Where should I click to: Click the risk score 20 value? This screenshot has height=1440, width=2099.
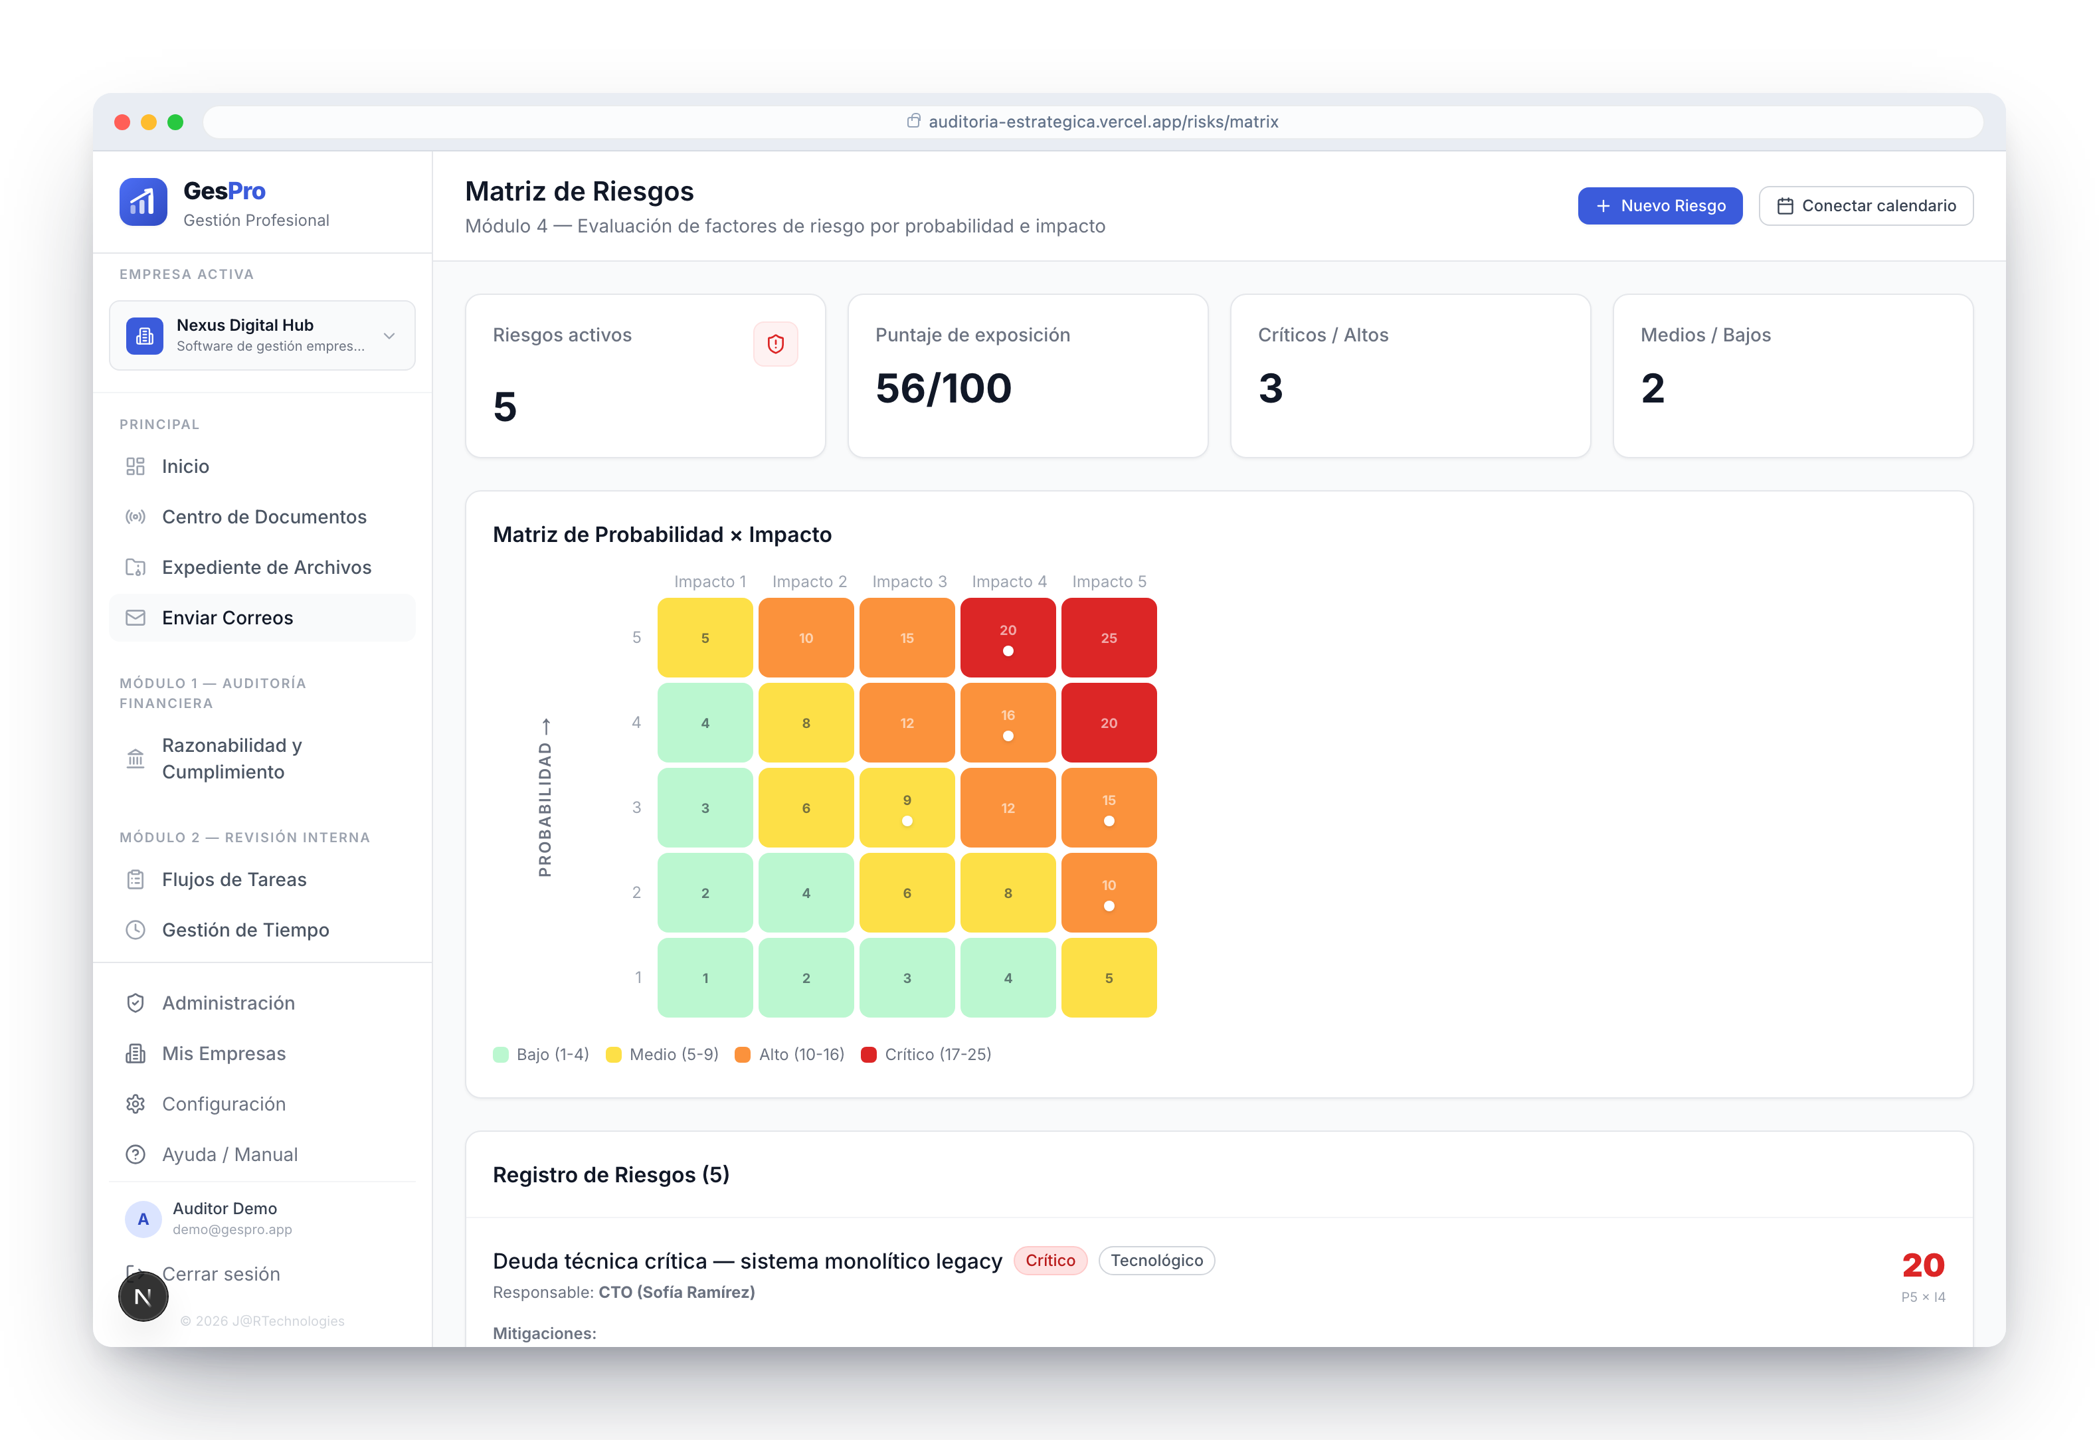(x=1924, y=1266)
